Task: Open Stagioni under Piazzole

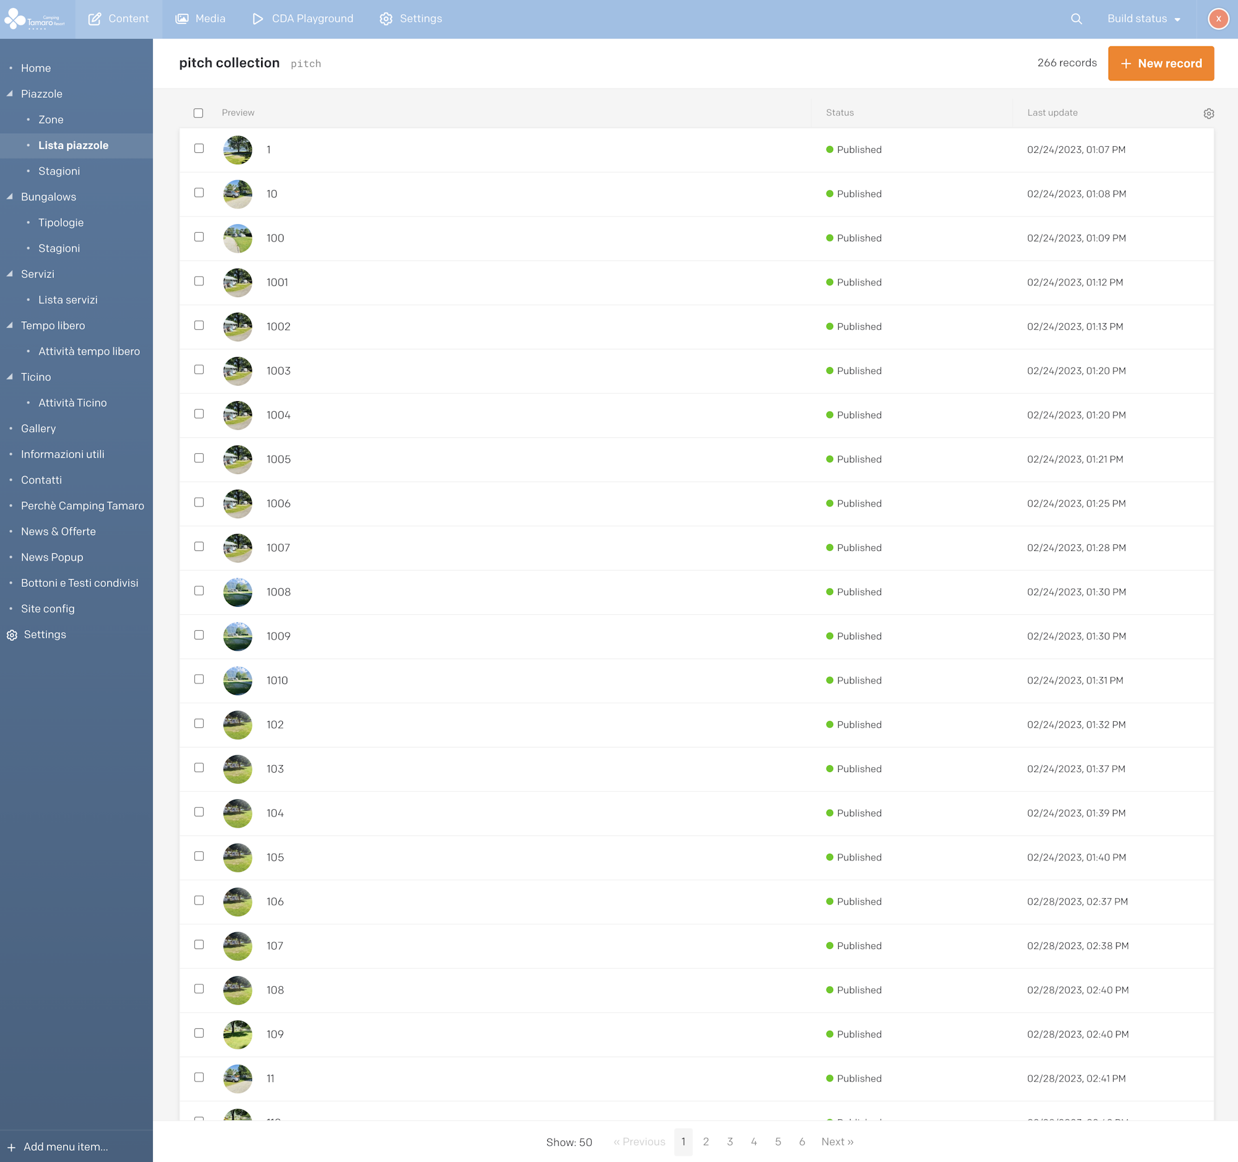Action: click(x=59, y=171)
